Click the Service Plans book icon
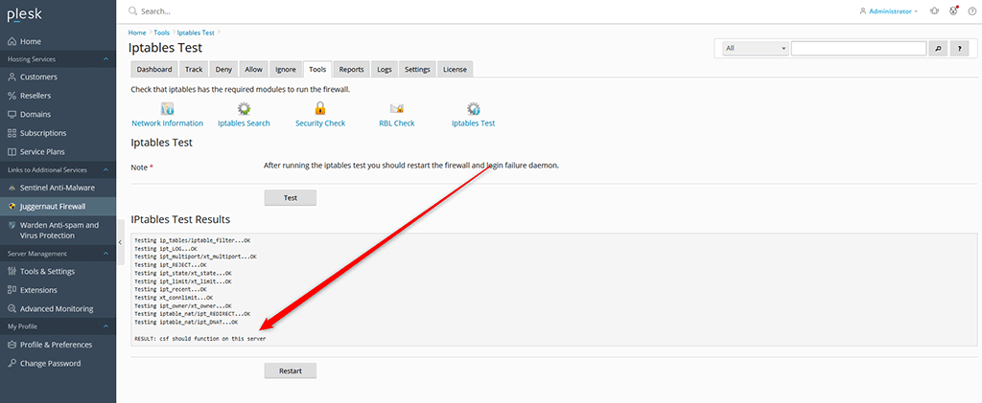Viewport: 982px width, 403px height. pos(12,152)
